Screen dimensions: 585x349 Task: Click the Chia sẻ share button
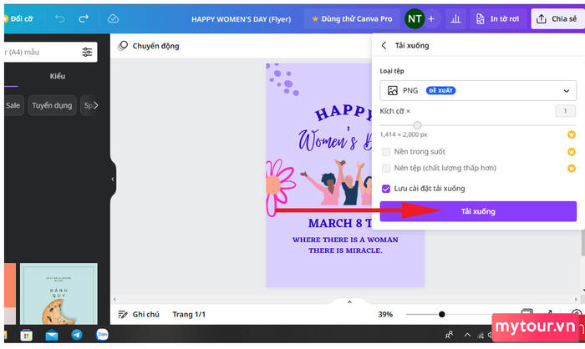click(x=557, y=18)
